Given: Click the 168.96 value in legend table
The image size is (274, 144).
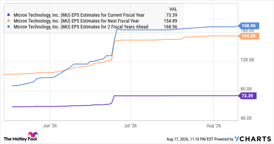Looking at the screenshot, I should pyautogui.click(x=170, y=27).
